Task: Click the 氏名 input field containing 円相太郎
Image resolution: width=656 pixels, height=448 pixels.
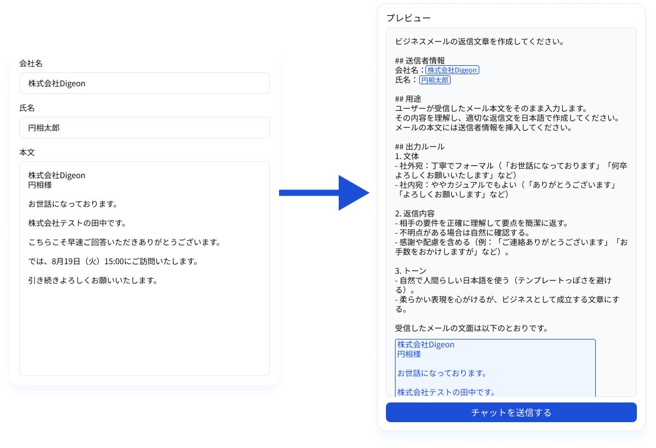Action: tap(144, 128)
